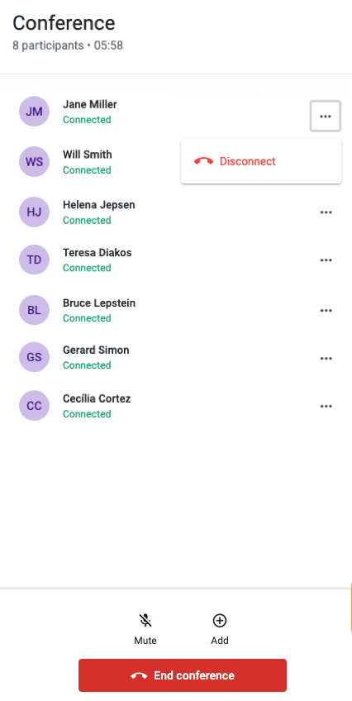Select the JM avatar for Jane Miller
352x701 pixels.
34,112
